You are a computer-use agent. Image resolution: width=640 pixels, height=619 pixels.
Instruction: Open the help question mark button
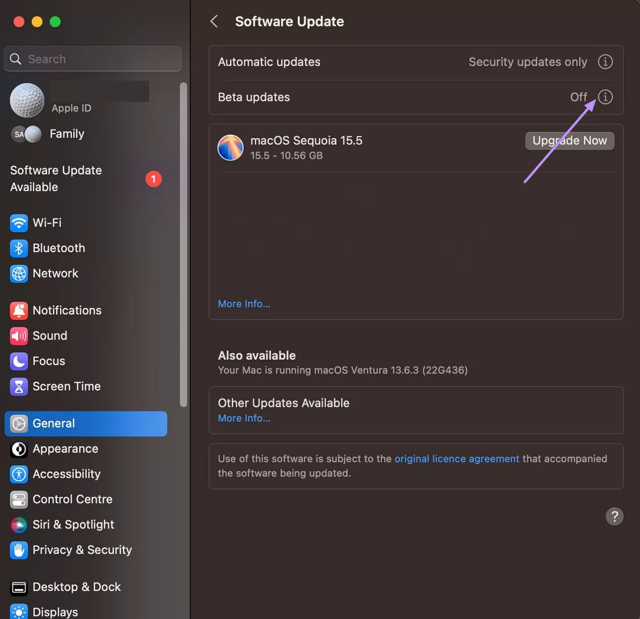click(x=614, y=517)
